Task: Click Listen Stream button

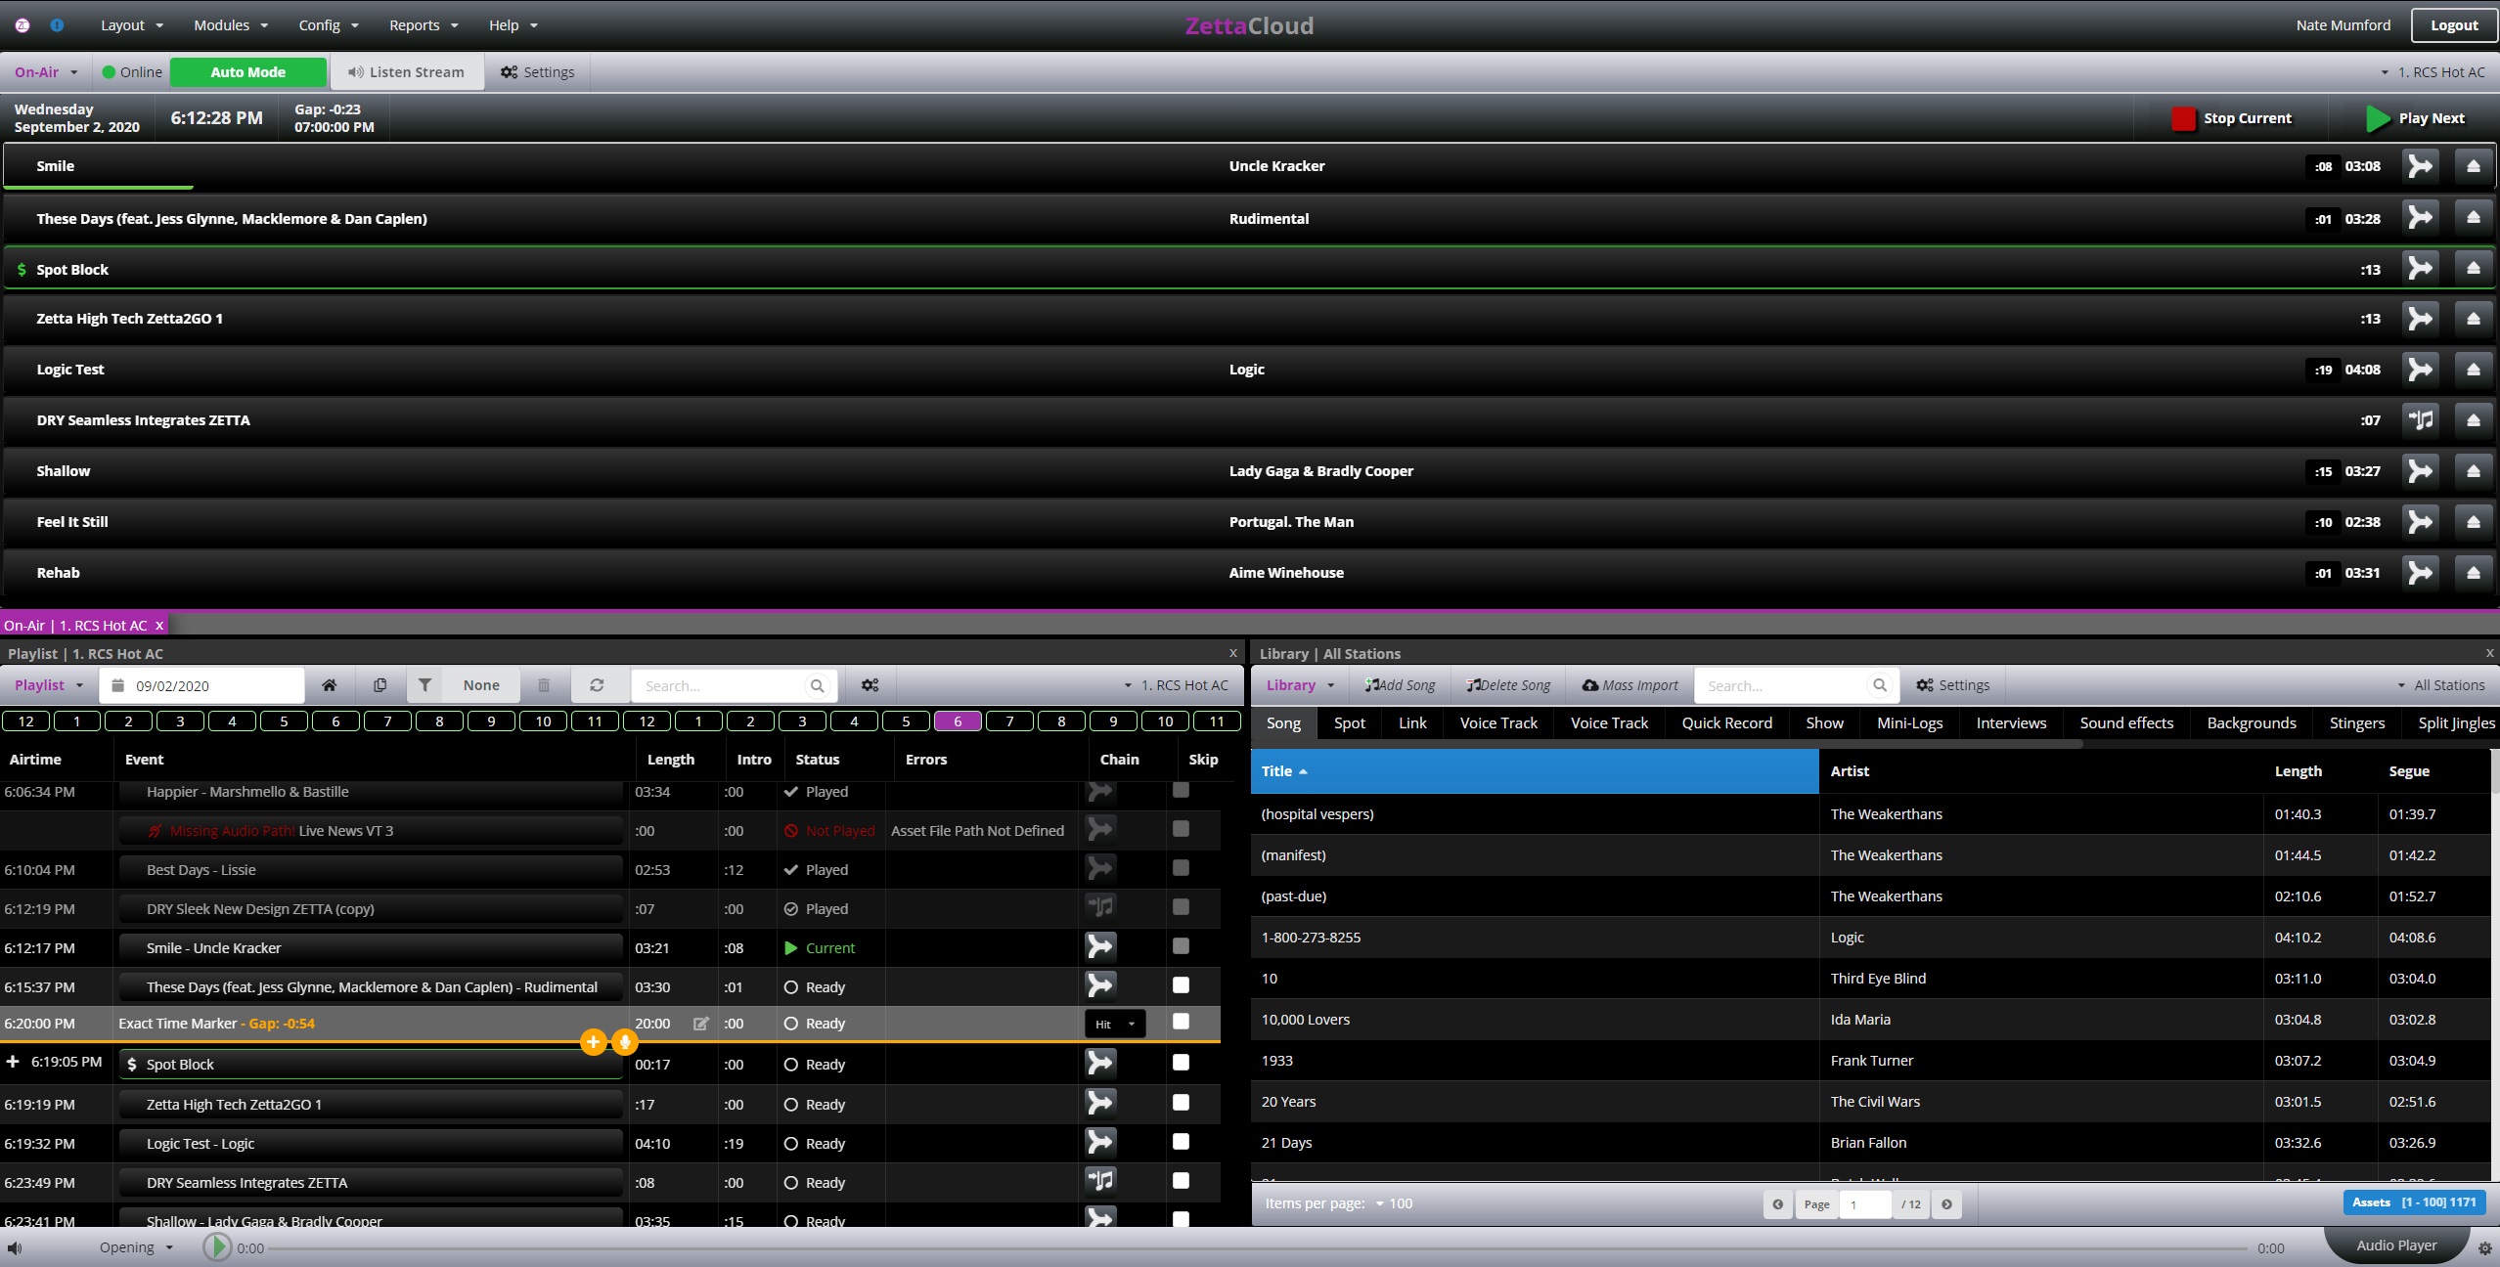Action: 406,72
